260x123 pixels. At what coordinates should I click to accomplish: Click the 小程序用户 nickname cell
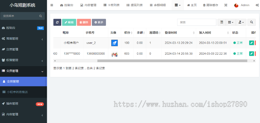tap(71, 43)
